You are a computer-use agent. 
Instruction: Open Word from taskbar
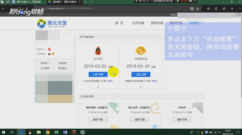coord(65,132)
